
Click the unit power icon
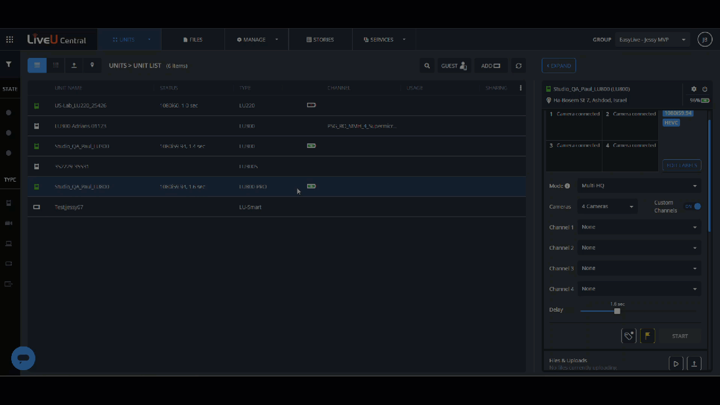705,89
